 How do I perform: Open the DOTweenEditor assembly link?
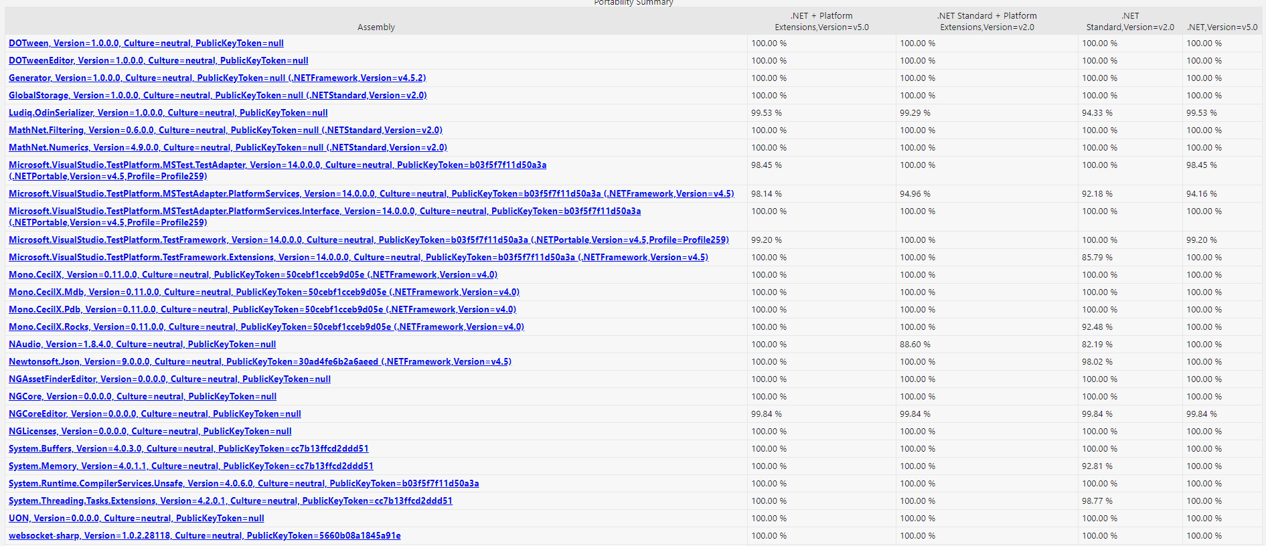pyautogui.click(x=159, y=61)
